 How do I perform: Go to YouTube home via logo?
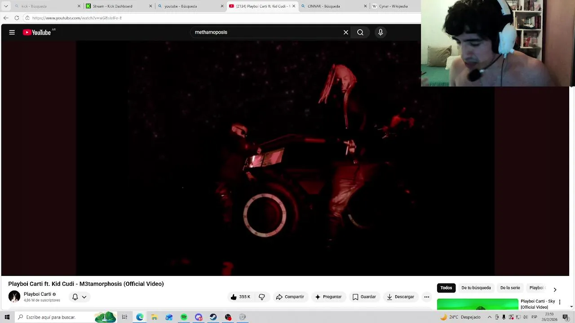[37, 32]
